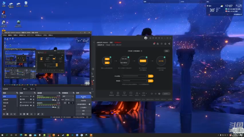Copy rtmp address with orange button
244x137 pixels.
coord(151,76)
